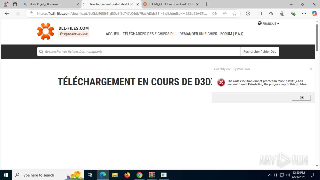Open Firefox from taskbar
320x180 pixels.
(x=127, y=175)
